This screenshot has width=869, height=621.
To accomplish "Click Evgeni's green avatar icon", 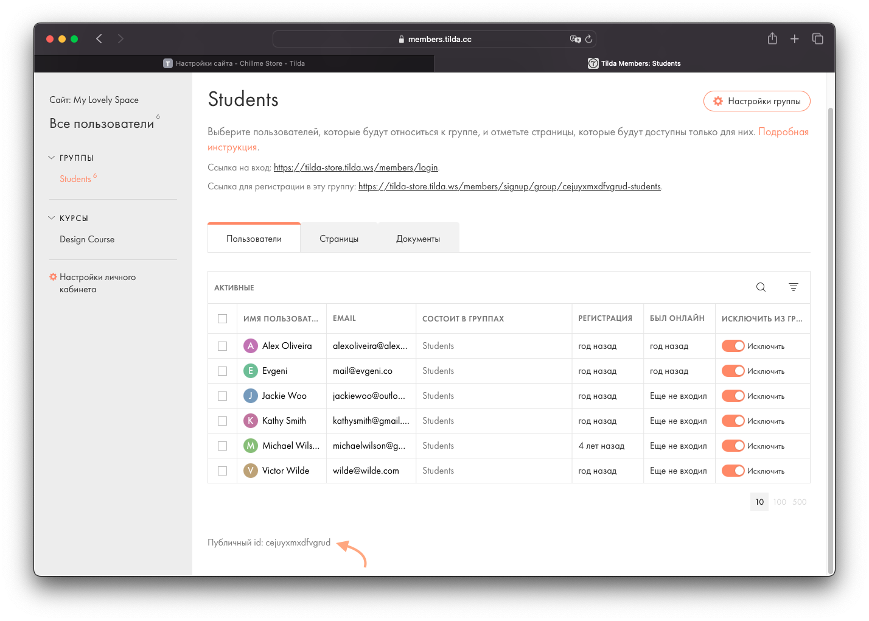I will [x=251, y=371].
